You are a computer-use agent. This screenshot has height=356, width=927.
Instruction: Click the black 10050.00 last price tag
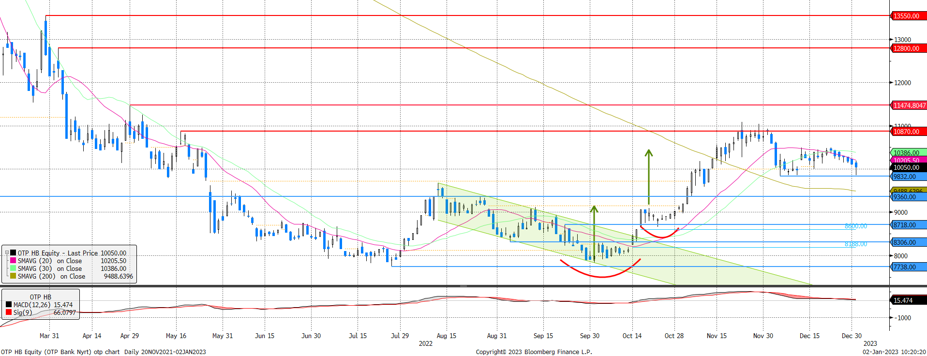908,167
